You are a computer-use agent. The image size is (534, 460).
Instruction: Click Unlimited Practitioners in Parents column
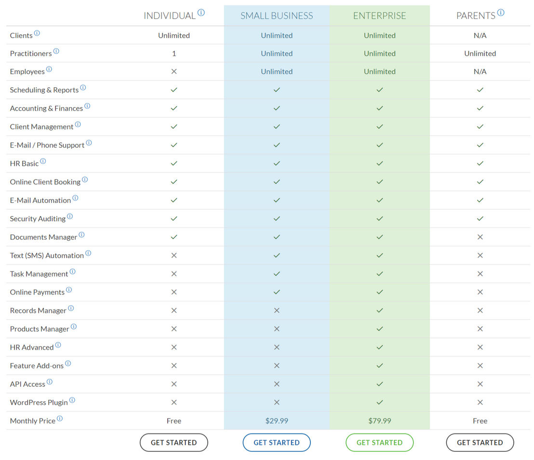(480, 54)
